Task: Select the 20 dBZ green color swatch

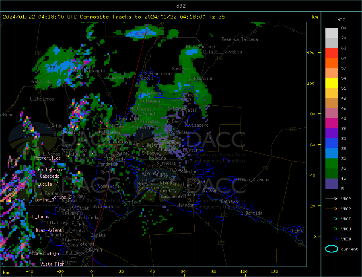Action: [x=331, y=164]
